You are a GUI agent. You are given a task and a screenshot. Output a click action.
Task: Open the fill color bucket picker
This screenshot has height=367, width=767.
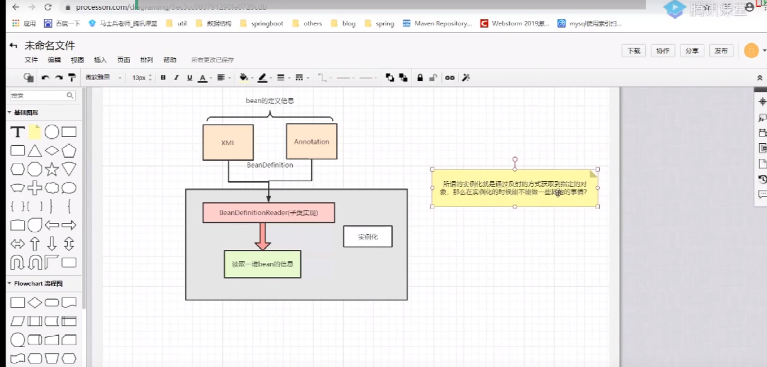(x=245, y=78)
